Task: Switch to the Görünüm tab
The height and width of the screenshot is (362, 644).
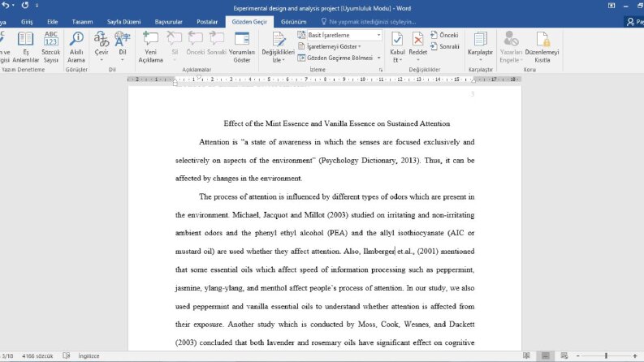Action: coord(294,22)
